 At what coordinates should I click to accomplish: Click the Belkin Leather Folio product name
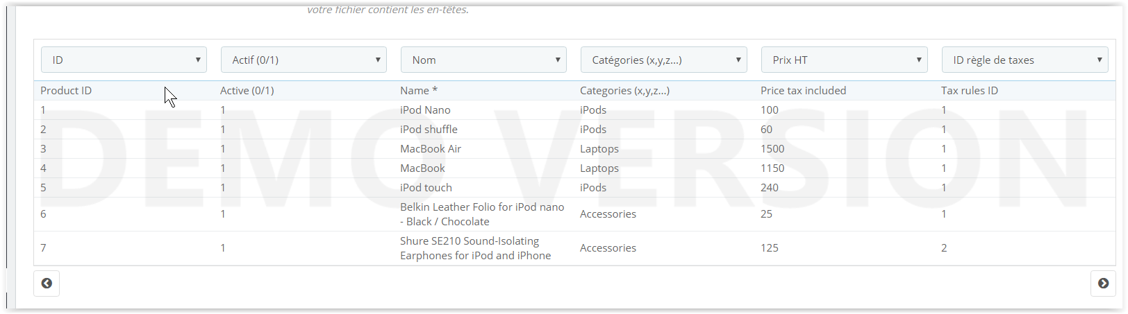click(482, 214)
